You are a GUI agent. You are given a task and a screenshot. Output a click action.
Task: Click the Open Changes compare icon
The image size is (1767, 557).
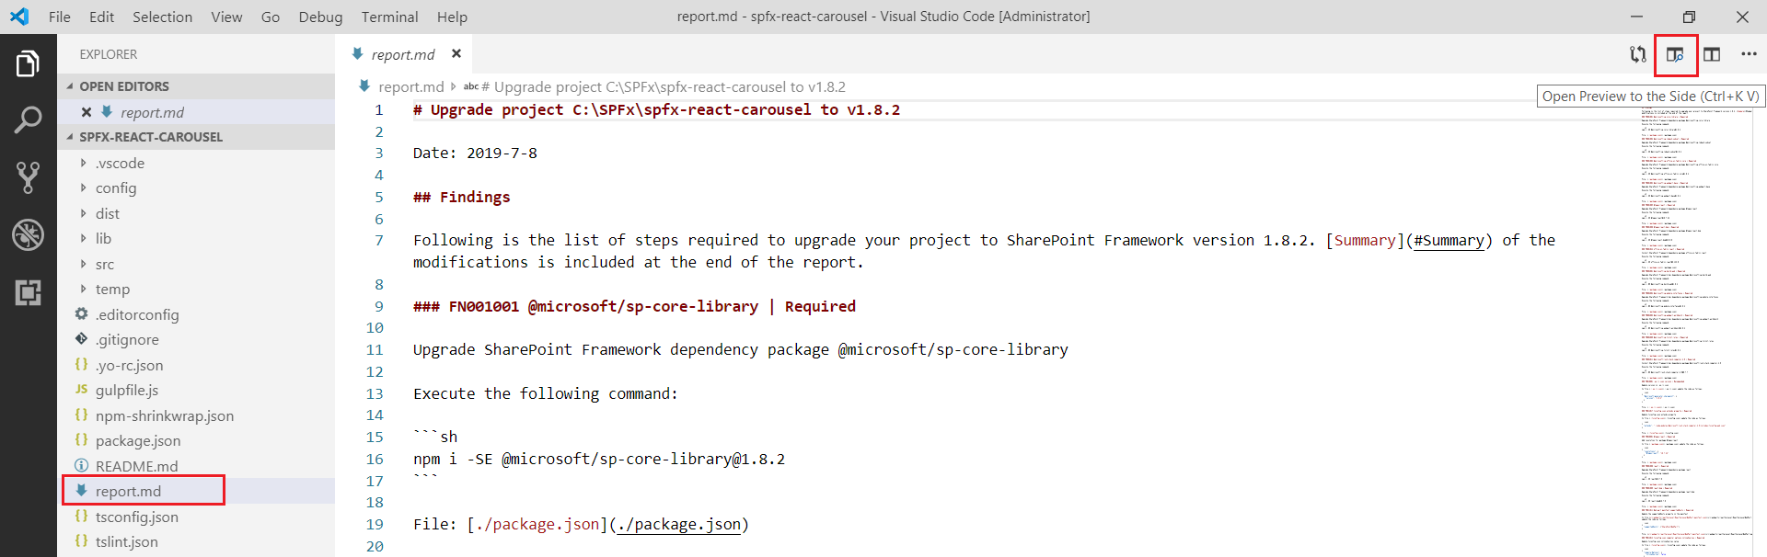point(1637,55)
